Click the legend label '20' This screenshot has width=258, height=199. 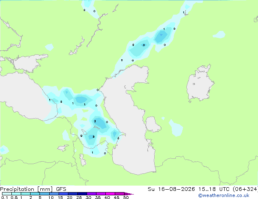click(70, 197)
